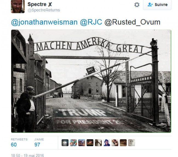The image size is (178, 157).
Task: Open the gear settings icon
Action: (x=137, y=5)
